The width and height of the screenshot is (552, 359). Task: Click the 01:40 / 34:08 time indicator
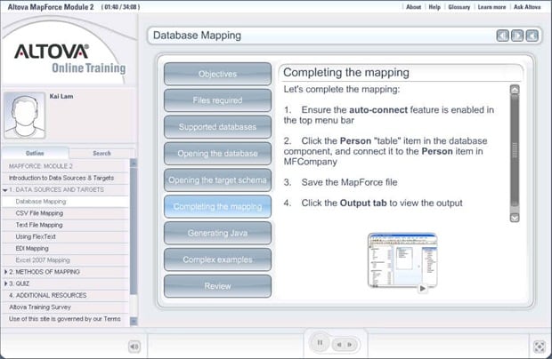(121, 7)
